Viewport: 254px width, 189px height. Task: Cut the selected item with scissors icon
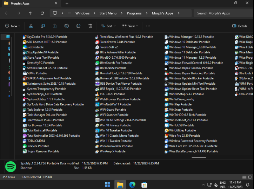pos(31,26)
